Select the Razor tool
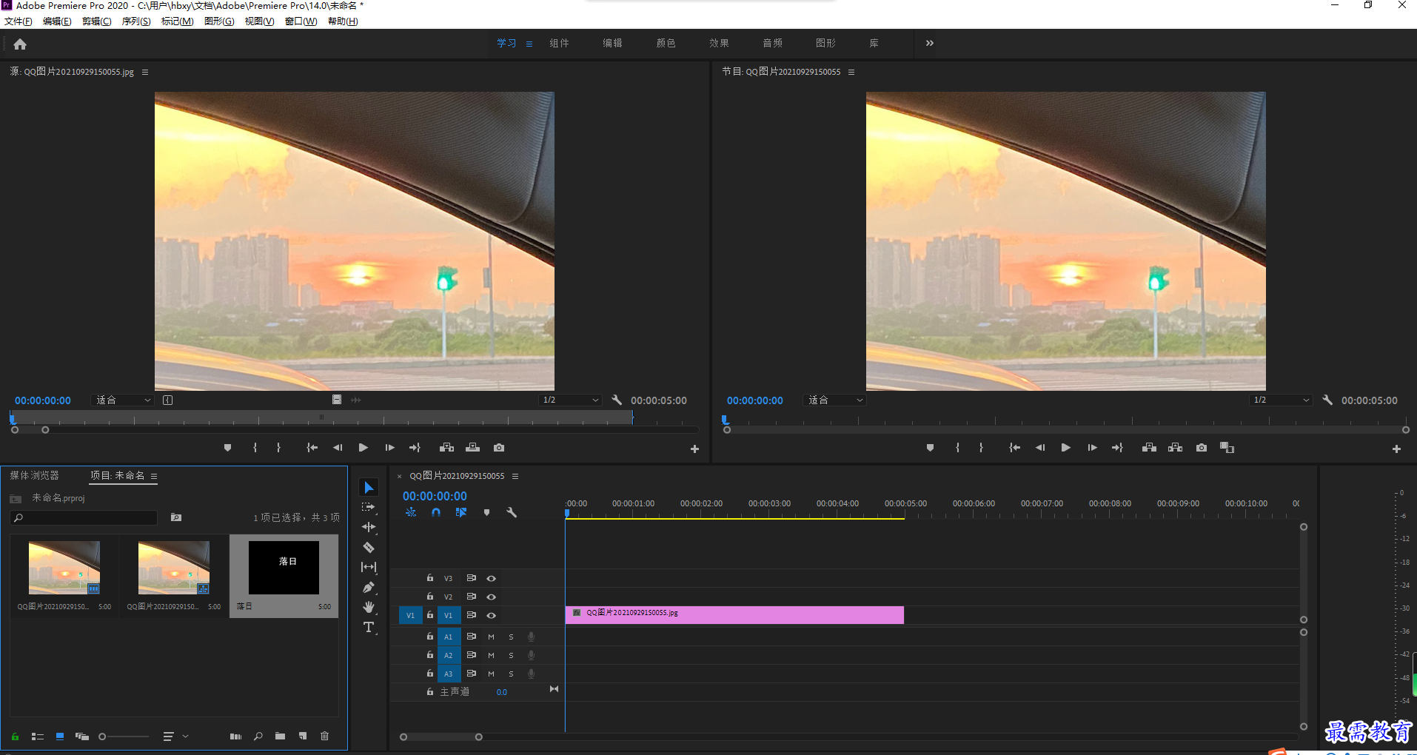 coord(369,548)
